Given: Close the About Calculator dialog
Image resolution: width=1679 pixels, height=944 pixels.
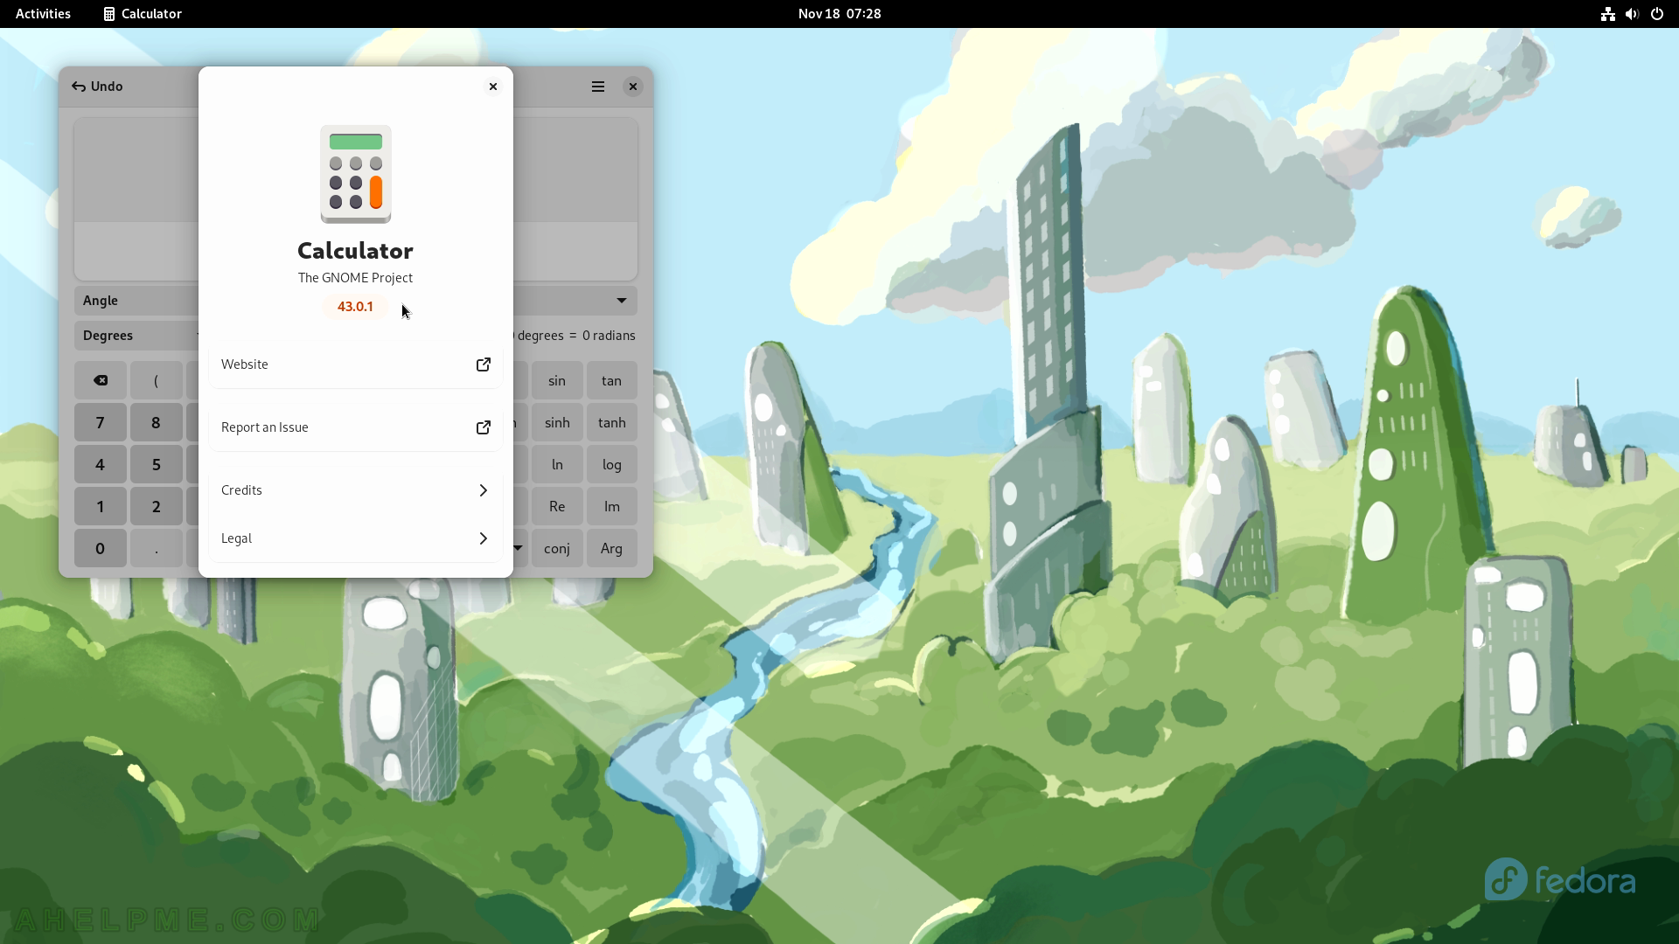Looking at the screenshot, I should coord(493,87).
